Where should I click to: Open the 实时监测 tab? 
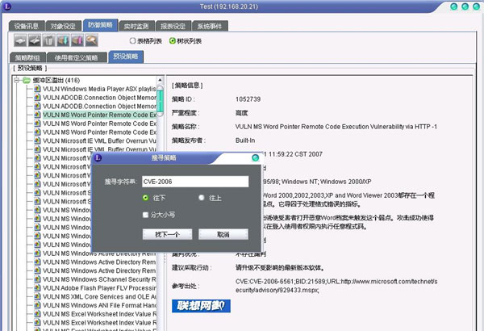(x=140, y=25)
